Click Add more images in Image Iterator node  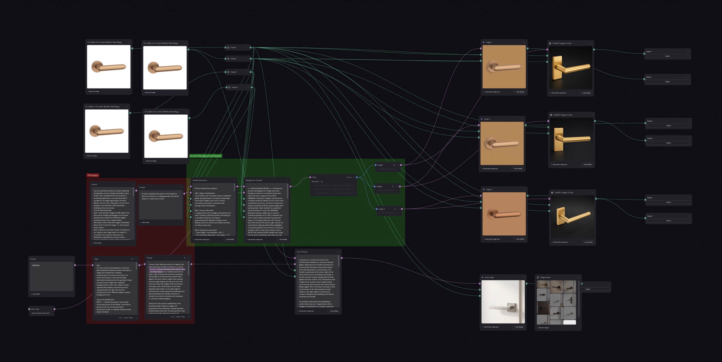(x=543, y=328)
